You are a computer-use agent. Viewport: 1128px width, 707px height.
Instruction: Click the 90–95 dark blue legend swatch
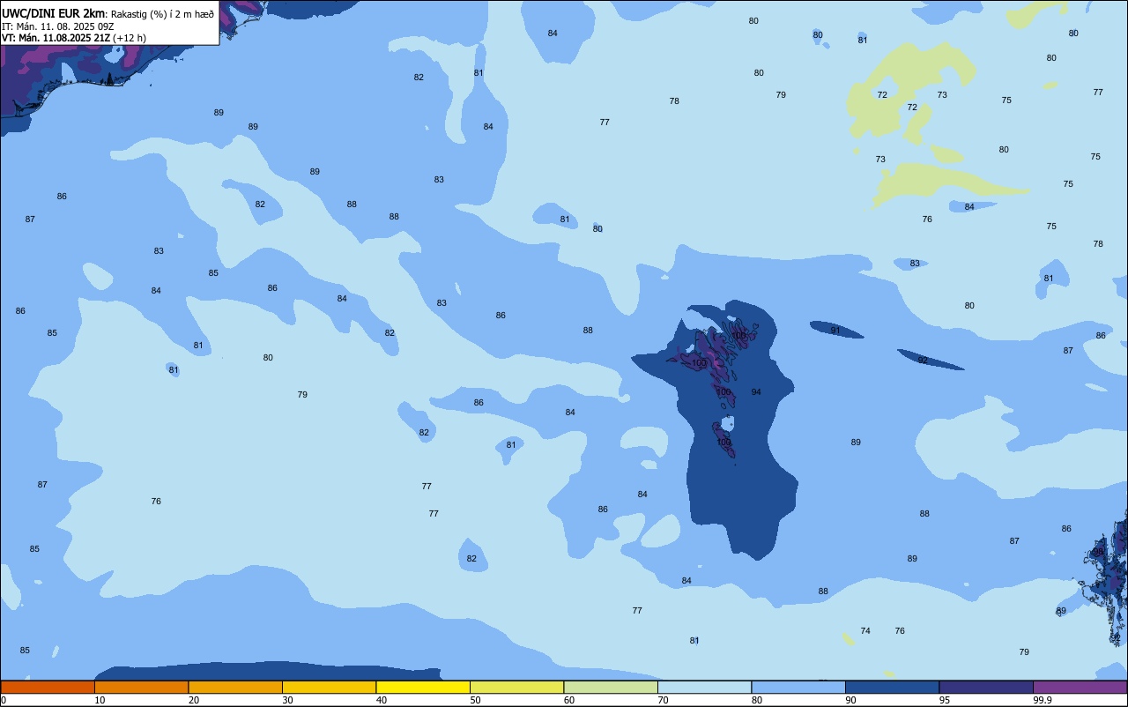(x=892, y=687)
